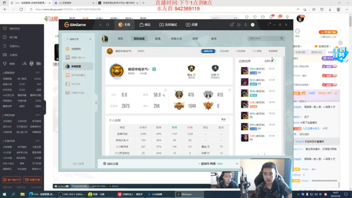Select the 战绩总览 pill tab
This screenshot has height=198, width=352.
click(208, 51)
